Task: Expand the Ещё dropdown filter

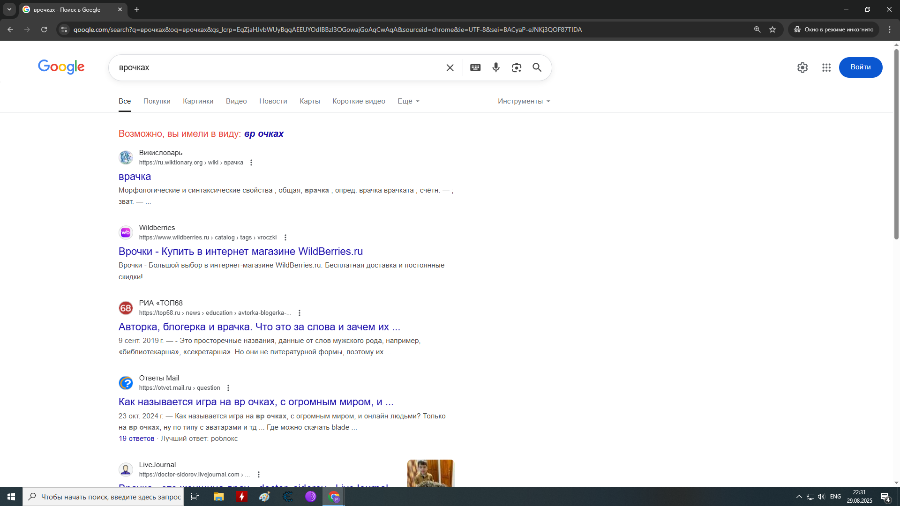Action: pos(408,101)
